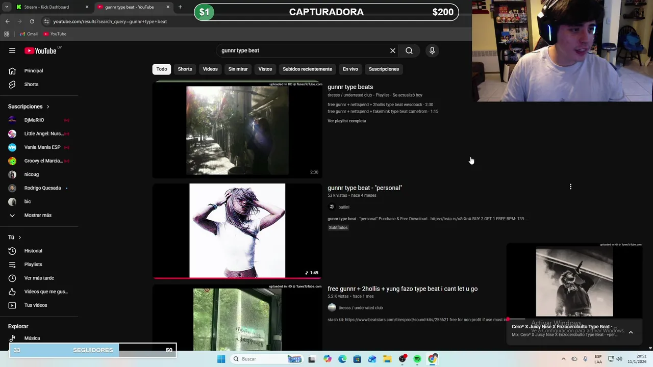Select the En vivo filter chip

point(350,69)
